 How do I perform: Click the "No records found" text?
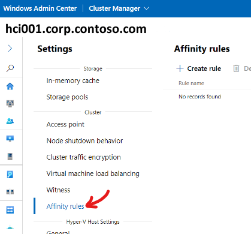(199, 97)
